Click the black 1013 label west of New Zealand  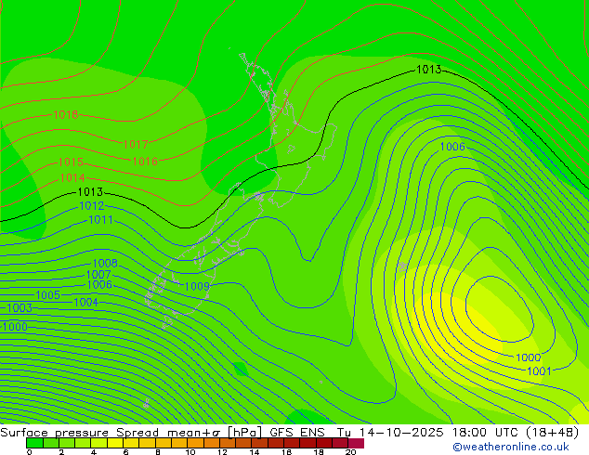[x=90, y=192]
